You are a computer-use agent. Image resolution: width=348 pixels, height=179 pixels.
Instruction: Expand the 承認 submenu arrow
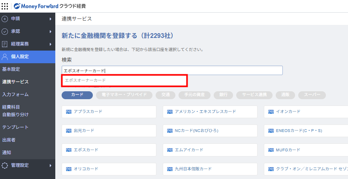[x=51, y=32]
